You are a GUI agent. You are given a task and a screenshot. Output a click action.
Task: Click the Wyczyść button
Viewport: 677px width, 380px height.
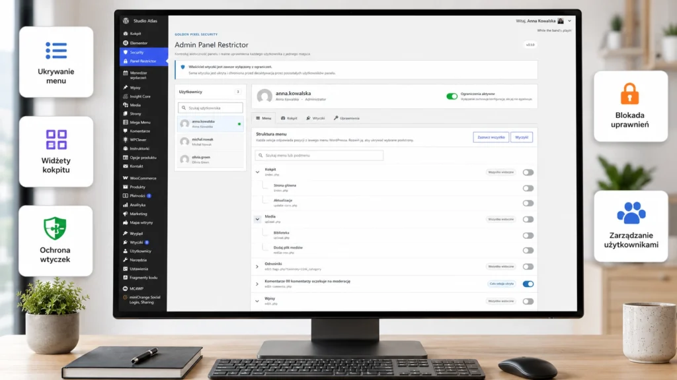[522, 137]
